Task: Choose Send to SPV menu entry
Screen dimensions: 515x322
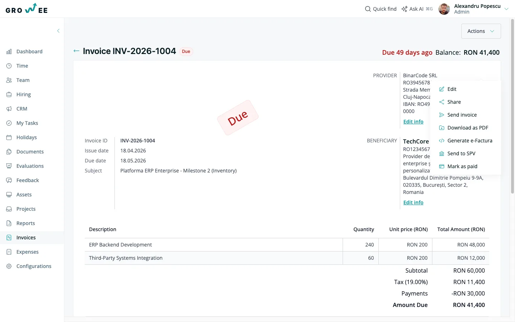Action: pos(466,153)
